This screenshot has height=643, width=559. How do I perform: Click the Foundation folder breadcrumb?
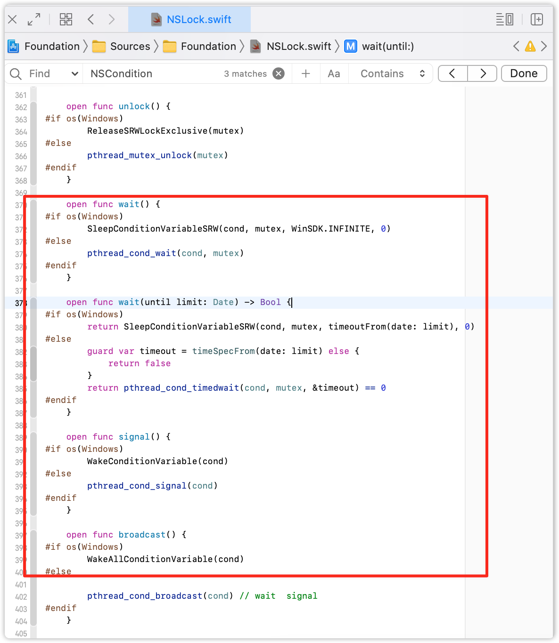tap(208, 46)
